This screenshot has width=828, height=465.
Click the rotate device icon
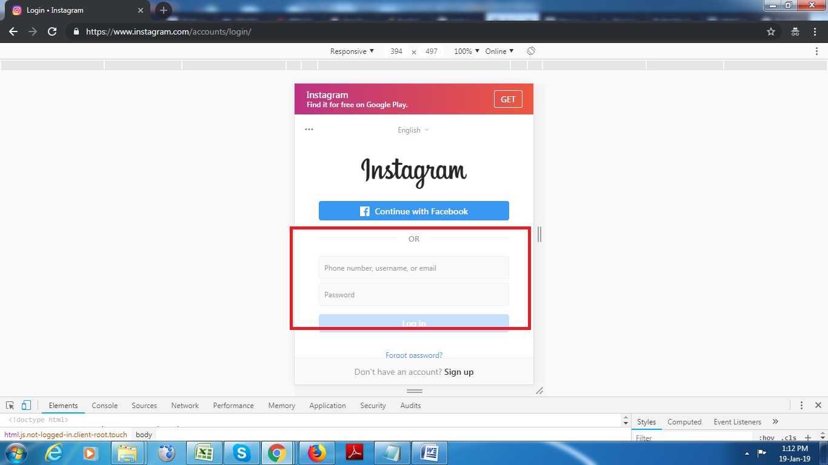point(531,51)
